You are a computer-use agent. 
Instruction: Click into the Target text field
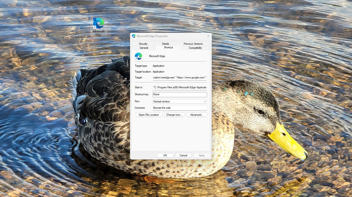click(179, 77)
